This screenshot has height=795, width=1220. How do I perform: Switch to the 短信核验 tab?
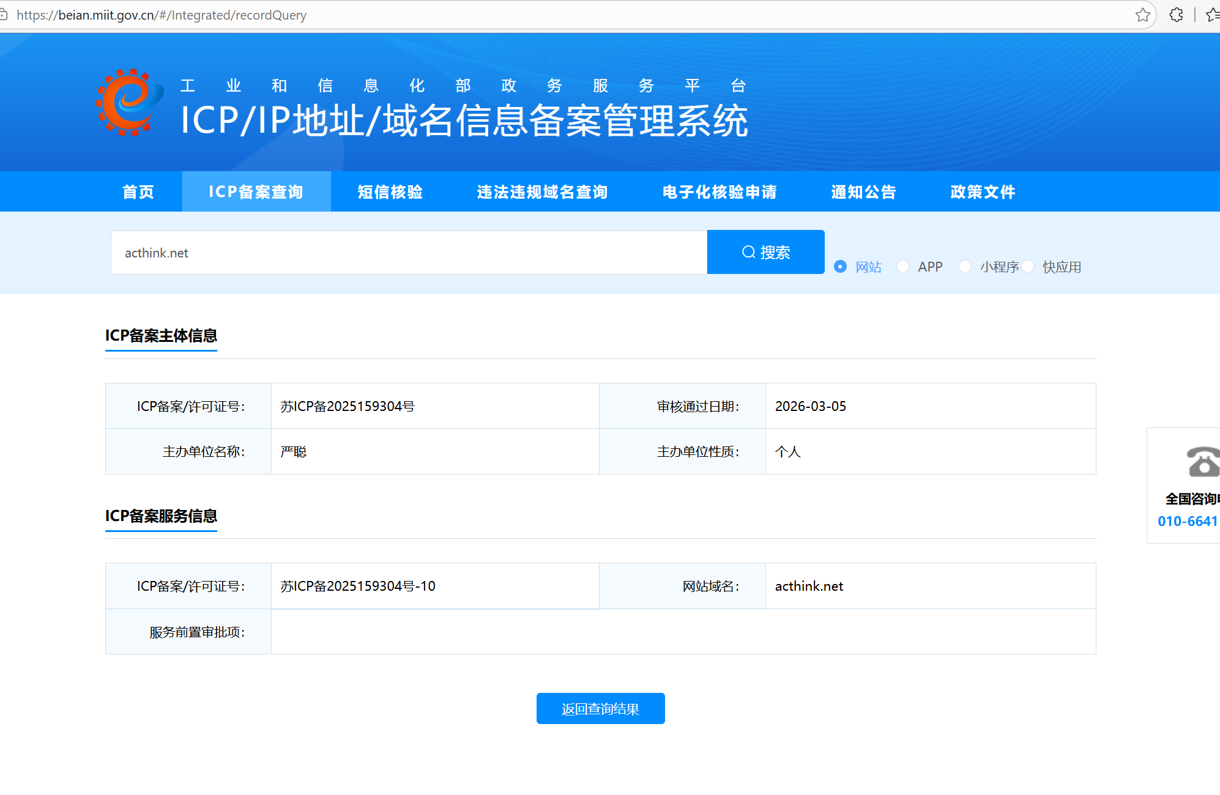(390, 192)
